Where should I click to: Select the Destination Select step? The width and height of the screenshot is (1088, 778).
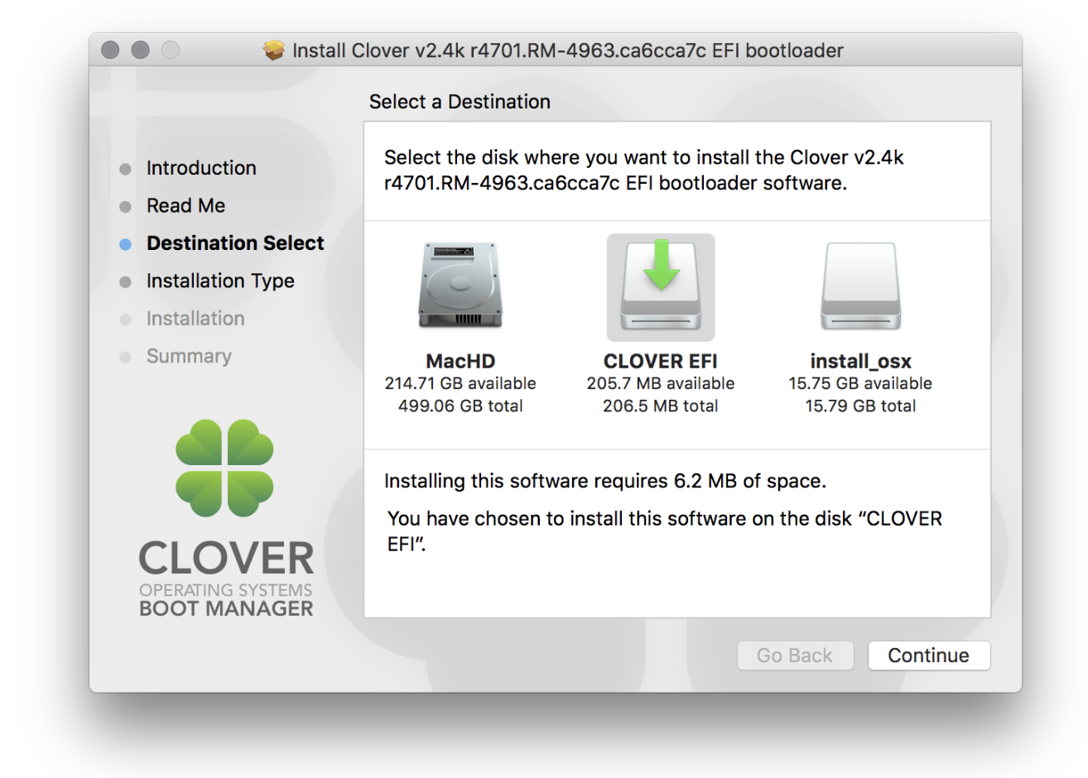click(x=235, y=243)
